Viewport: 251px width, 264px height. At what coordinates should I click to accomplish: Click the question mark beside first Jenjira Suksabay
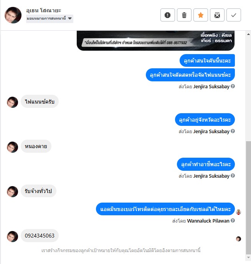[x=233, y=86]
